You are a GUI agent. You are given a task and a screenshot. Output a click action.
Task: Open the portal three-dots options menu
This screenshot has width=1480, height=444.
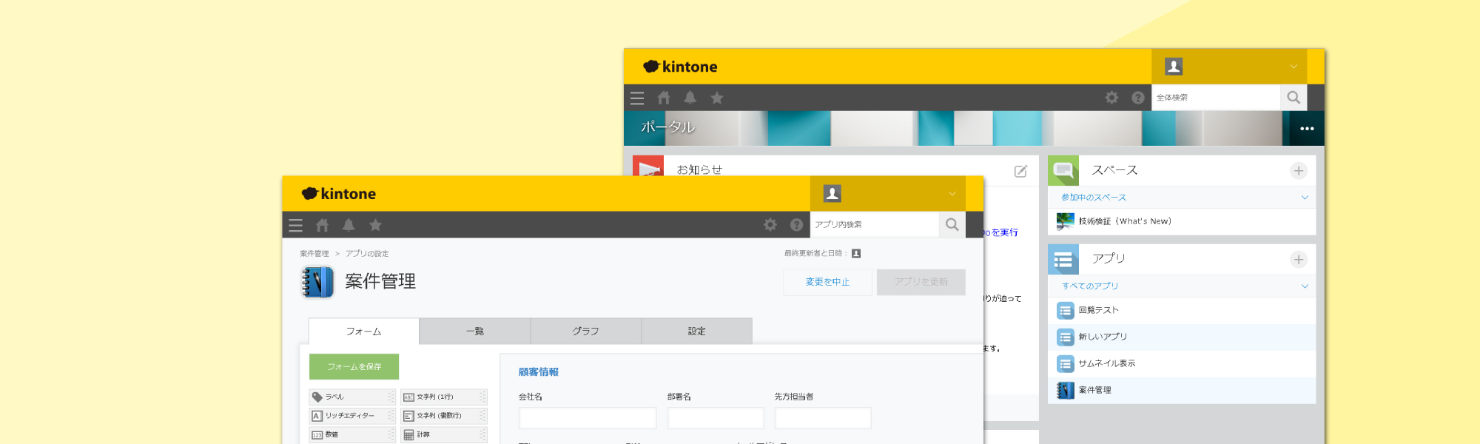pos(1308,129)
